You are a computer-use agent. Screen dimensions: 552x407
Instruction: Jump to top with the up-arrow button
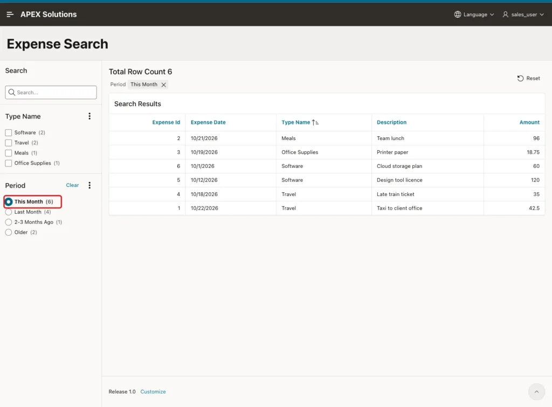[536, 391]
